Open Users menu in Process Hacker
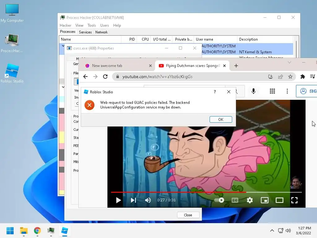This screenshot has height=238, width=317. pos(105,25)
